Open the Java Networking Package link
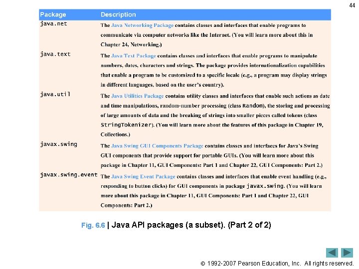 [142, 25]
